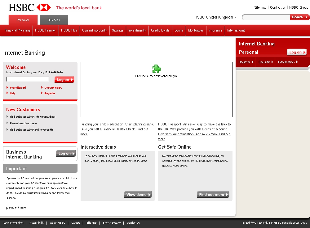Expand the Information option in sidebar
Screen dimensions: 310x228
pyautogui.click(x=288, y=62)
